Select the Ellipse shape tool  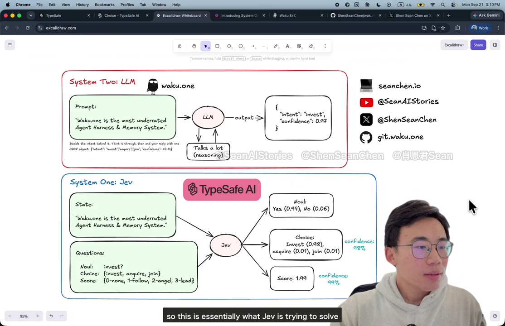point(241,46)
